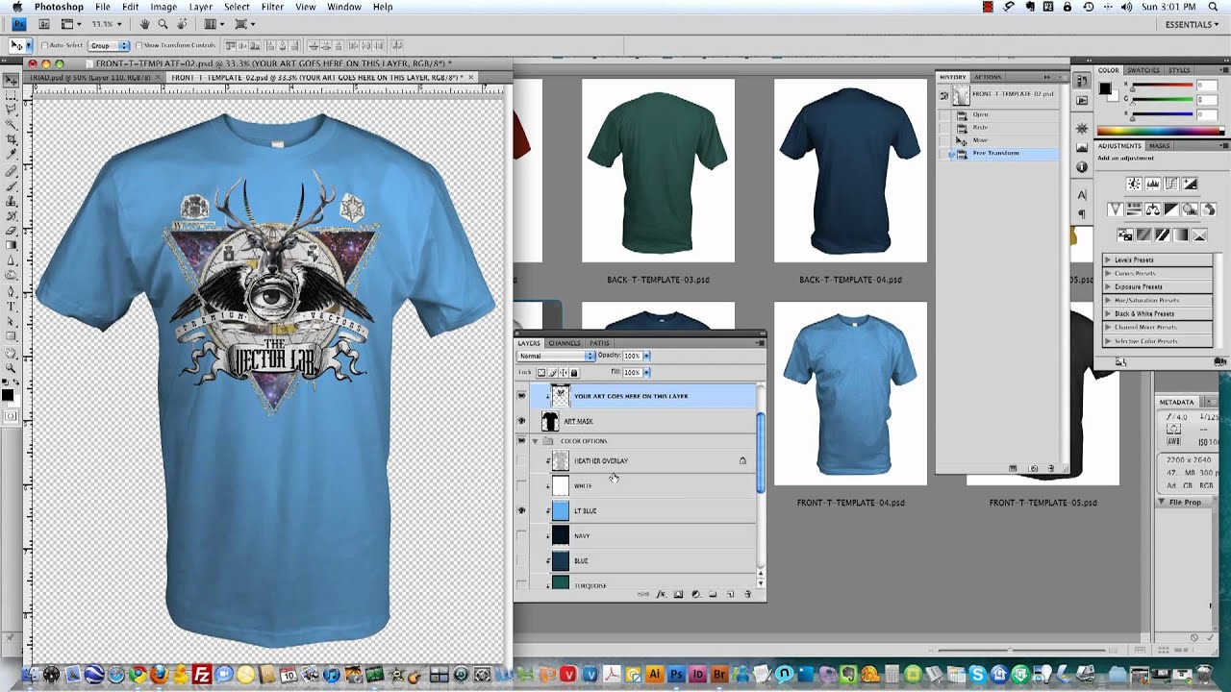Image resolution: width=1231 pixels, height=692 pixels.
Task: Switch to the Masks tab
Action: (x=1160, y=146)
